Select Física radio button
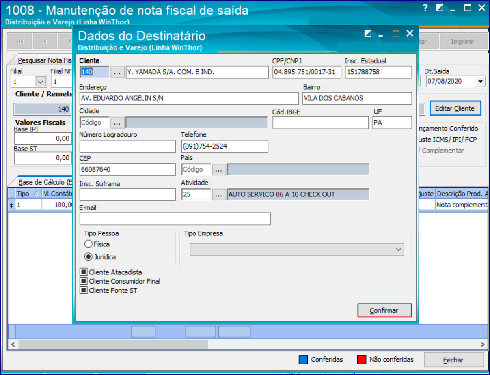The height and width of the screenshot is (375, 490). [88, 244]
